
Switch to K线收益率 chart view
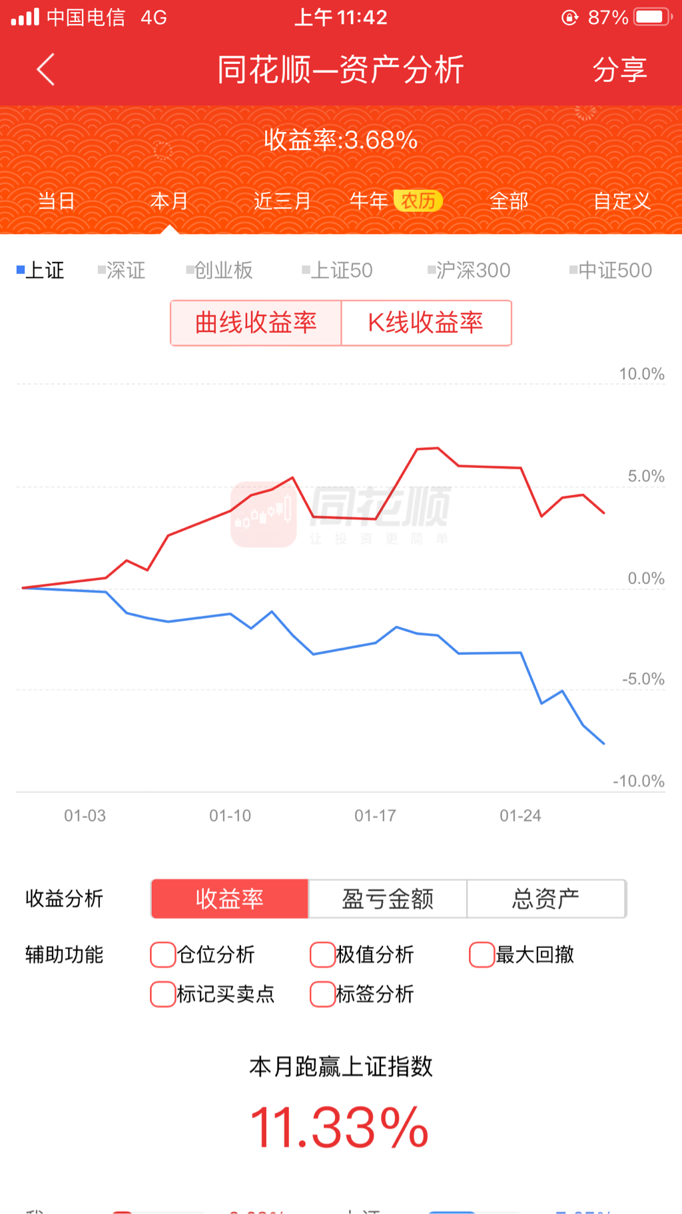click(426, 323)
